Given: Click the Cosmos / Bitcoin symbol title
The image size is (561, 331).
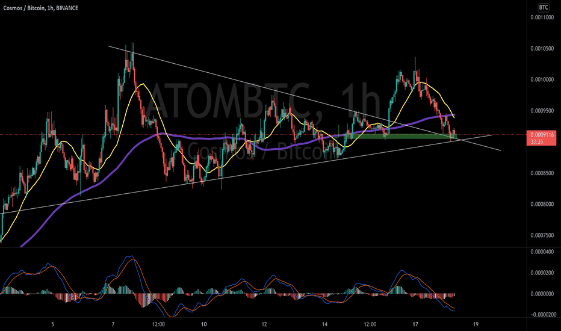Looking at the screenshot, I should pos(40,8).
